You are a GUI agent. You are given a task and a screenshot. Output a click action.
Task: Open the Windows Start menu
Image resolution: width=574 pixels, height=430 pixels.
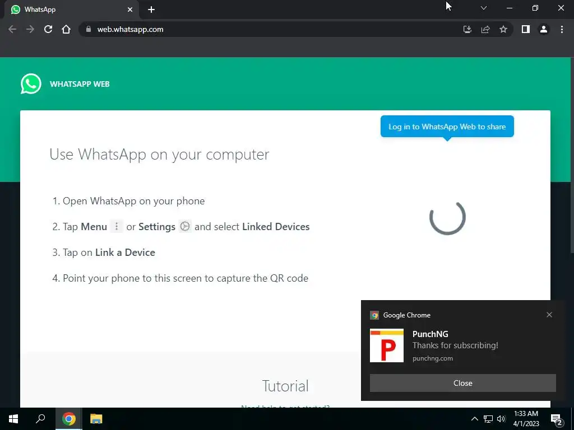13,419
